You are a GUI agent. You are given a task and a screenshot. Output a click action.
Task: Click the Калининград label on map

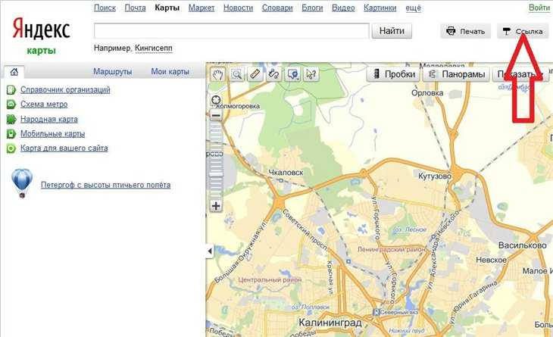(330, 323)
